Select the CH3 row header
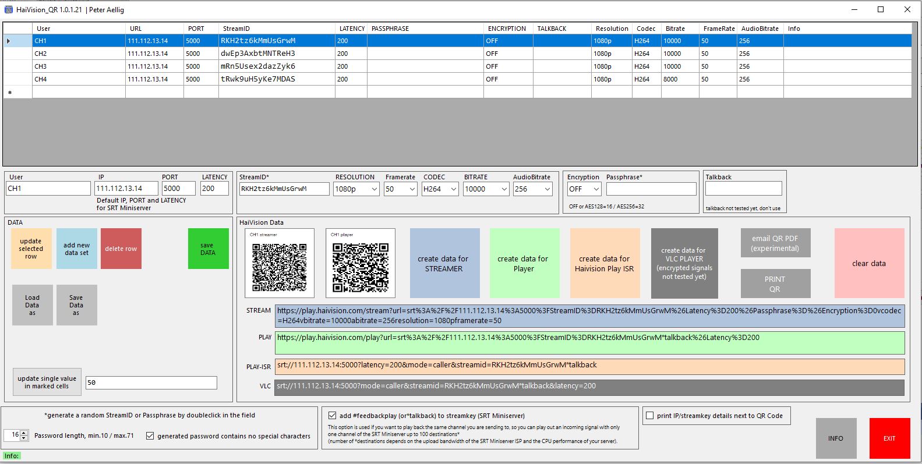This screenshot has width=922, height=464. click(x=17, y=66)
